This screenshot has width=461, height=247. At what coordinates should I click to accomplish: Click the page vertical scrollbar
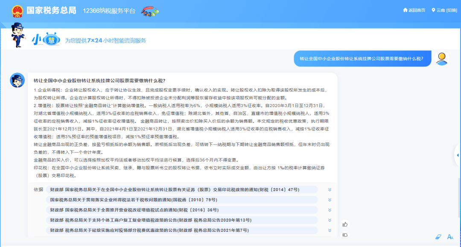coord(459,198)
